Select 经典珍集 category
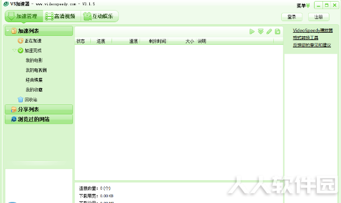The height and width of the screenshot is (203, 341). click(34, 80)
